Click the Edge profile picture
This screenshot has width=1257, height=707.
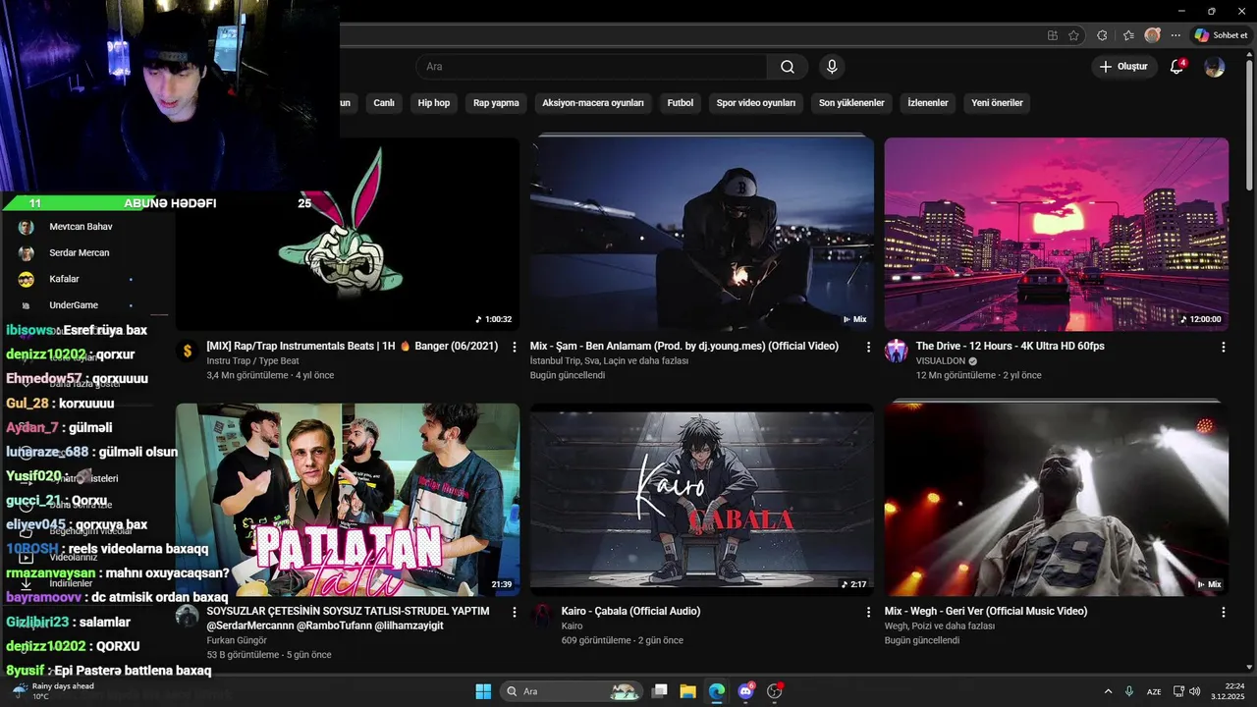tap(1153, 35)
